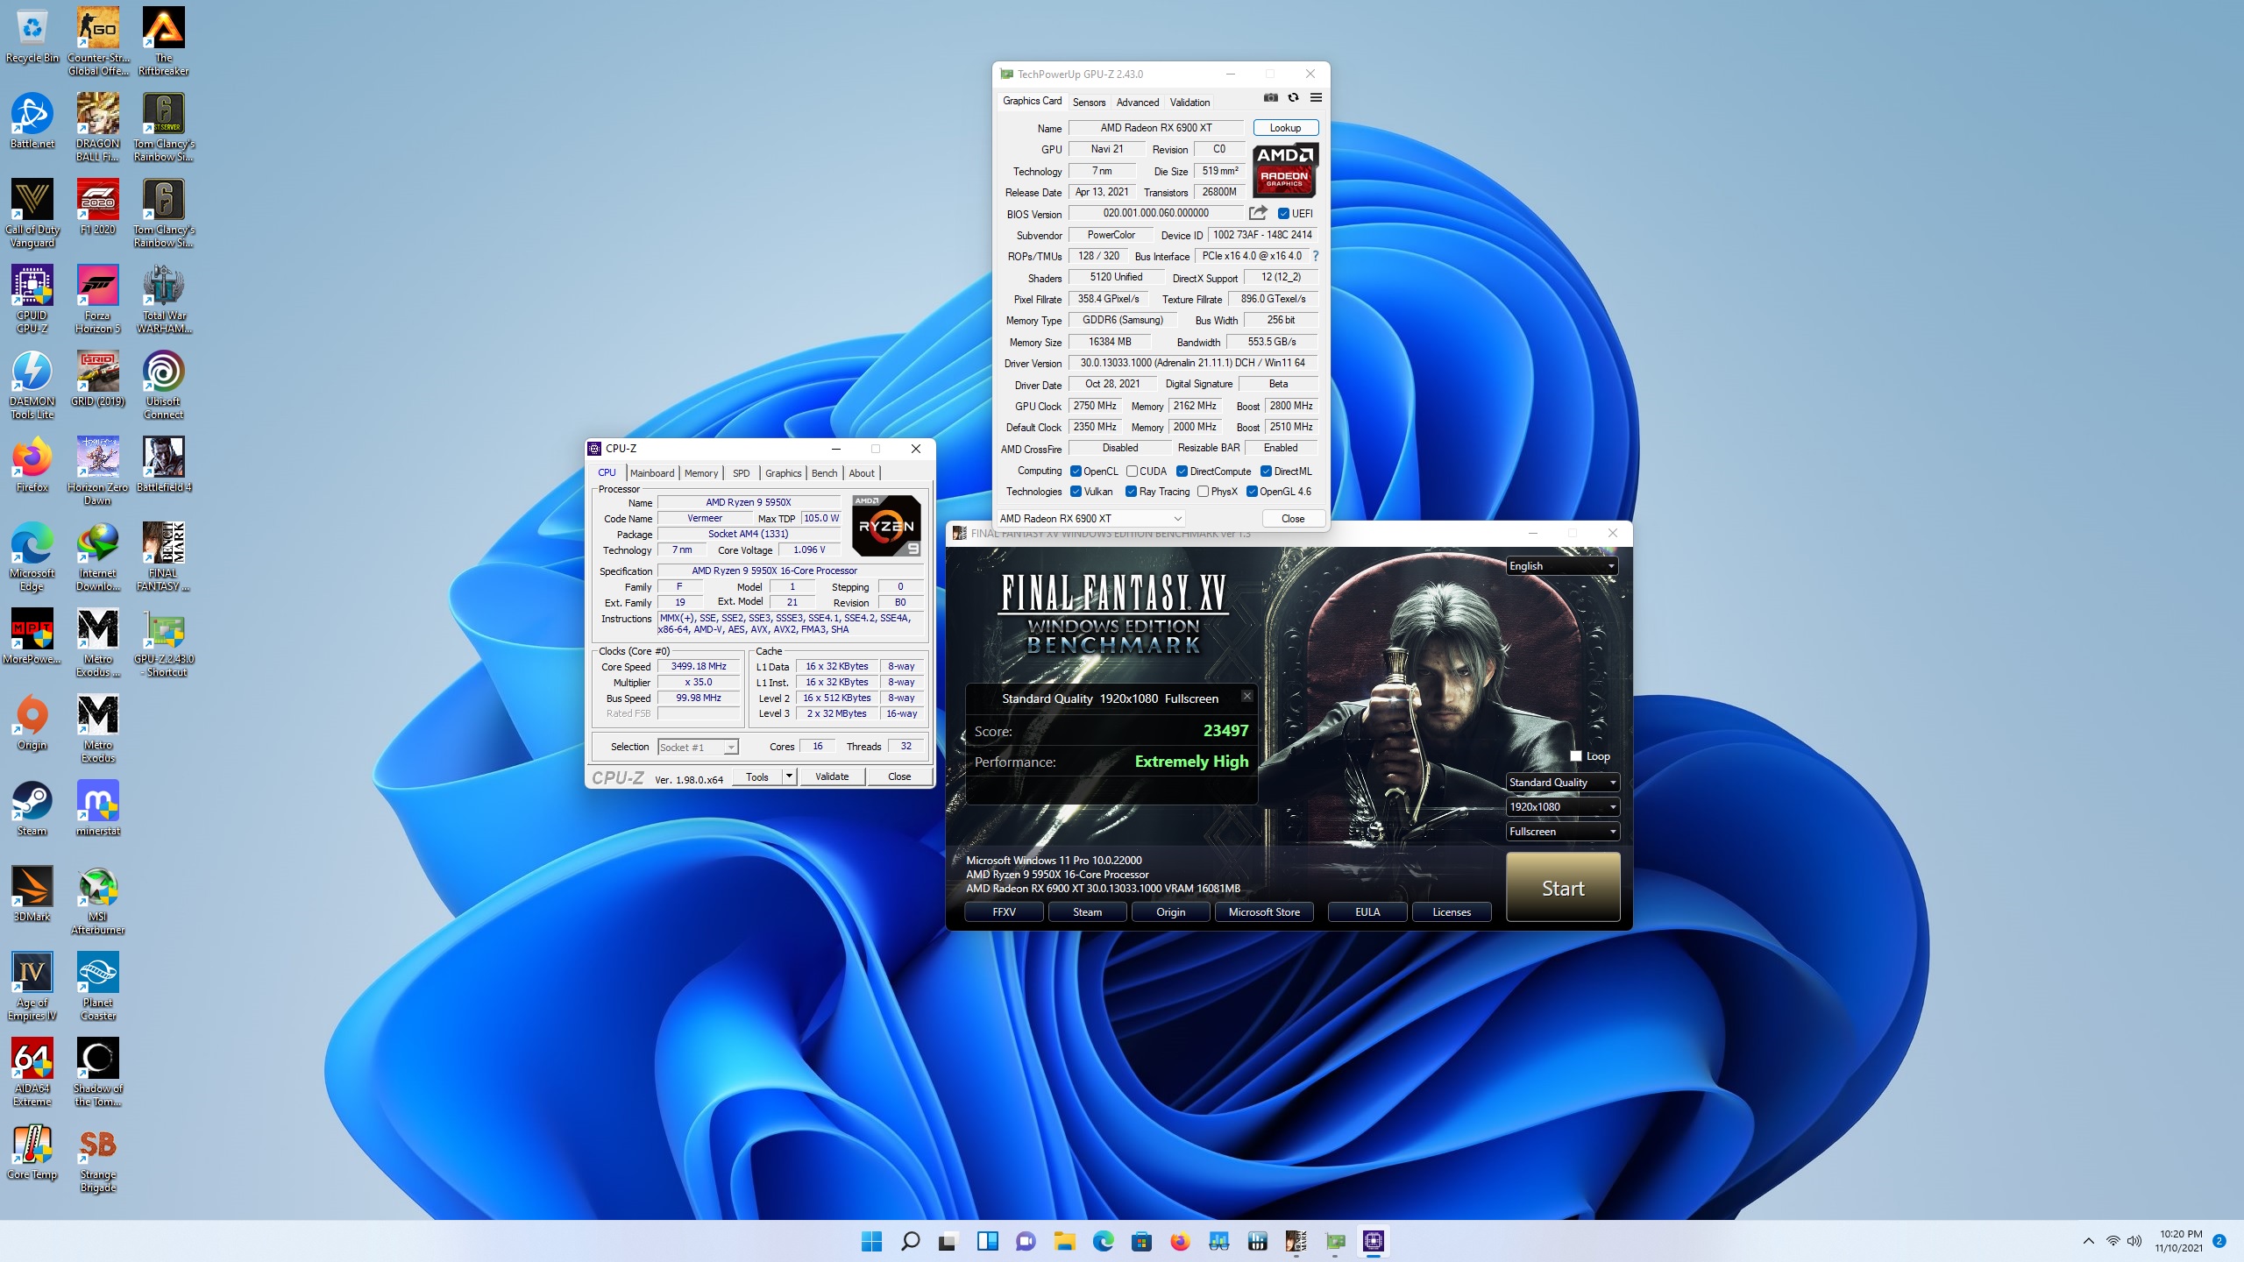Screen dimensions: 2244x1262
Task: Click the Lookup button in GPU-Z
Action: pyautogui.click(x=1285, y=128)
